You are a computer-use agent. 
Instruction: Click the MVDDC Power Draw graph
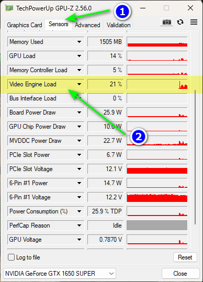point(157,141)
